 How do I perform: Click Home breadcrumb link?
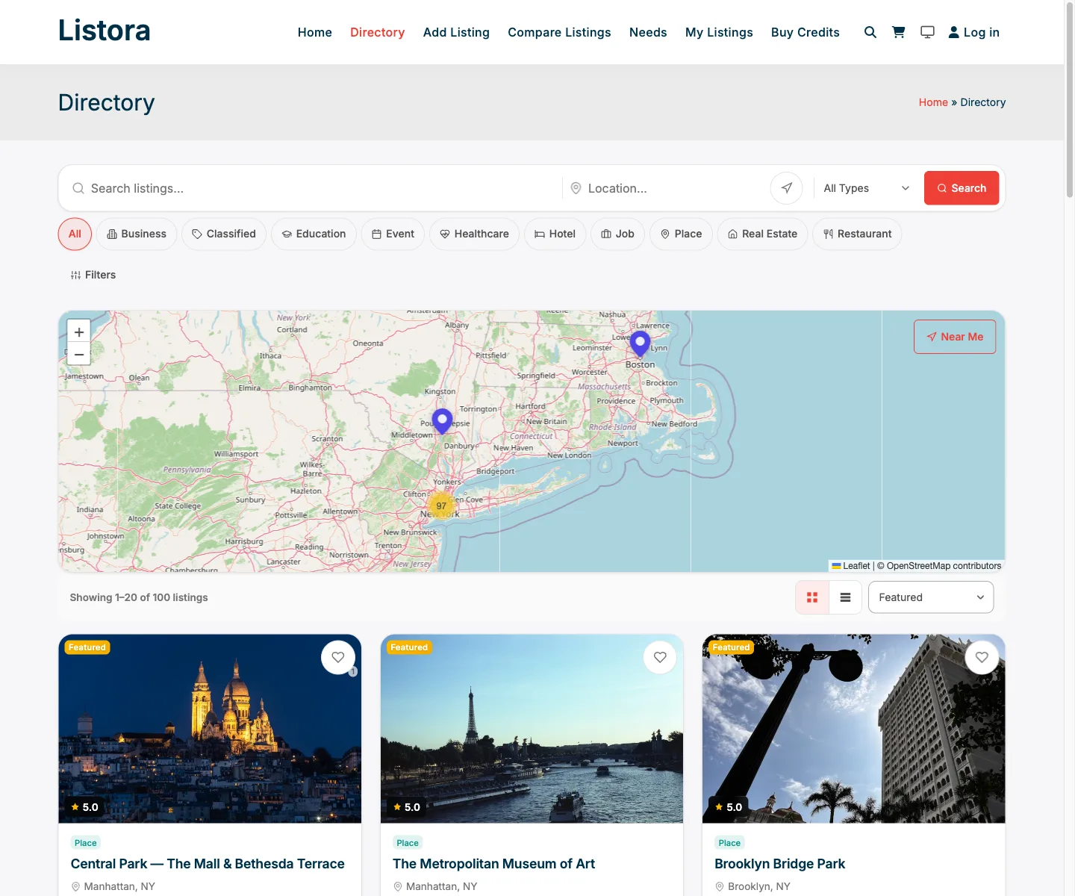tap(933, 102)
